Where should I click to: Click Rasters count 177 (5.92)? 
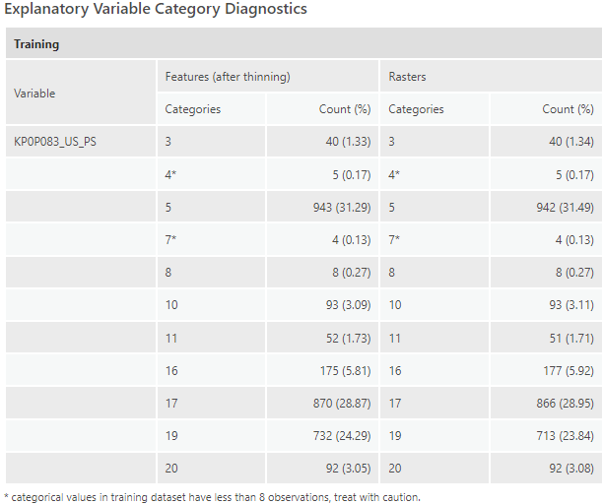568,370
